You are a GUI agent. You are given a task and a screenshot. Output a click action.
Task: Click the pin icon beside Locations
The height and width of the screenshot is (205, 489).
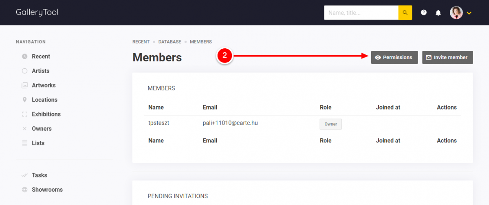tap(24, 100)
